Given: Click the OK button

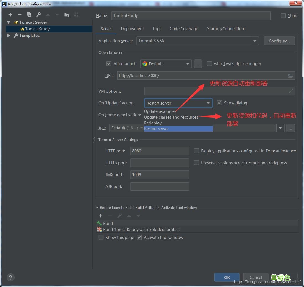Looking at the screenshot, I should pyautogui.click(x=227, y=277).
